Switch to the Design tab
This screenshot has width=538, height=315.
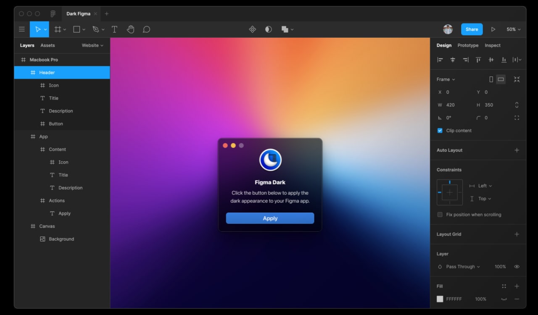444,45
